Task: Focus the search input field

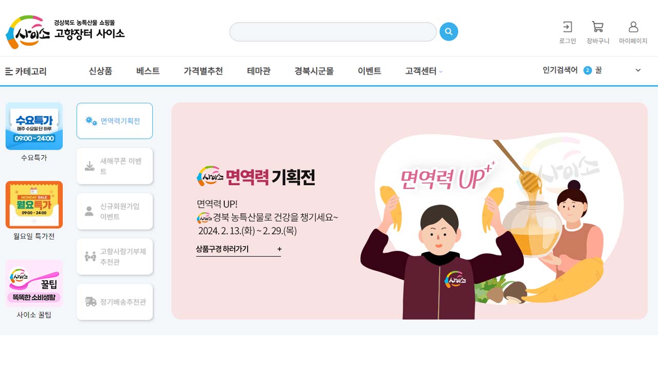Action: [x=333, y=32]
